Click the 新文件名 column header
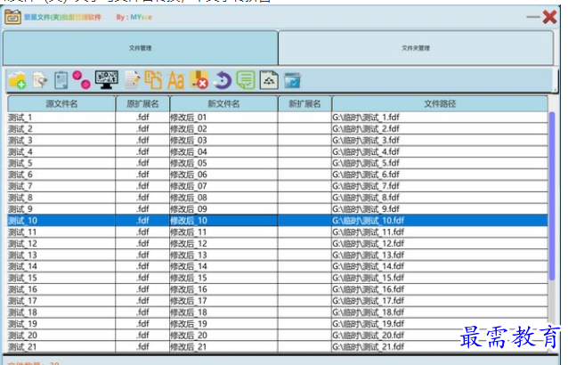This screenshot has width=568, height=365. [223, 104]
